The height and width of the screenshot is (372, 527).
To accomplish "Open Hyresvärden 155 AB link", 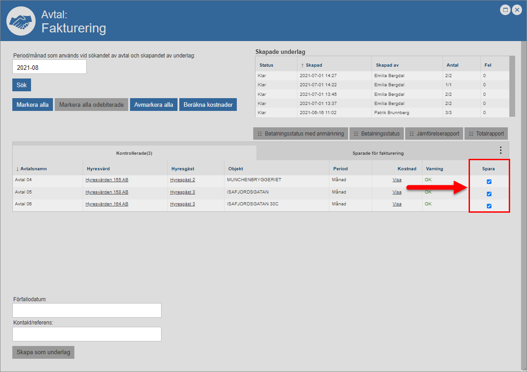I will 107,180.
